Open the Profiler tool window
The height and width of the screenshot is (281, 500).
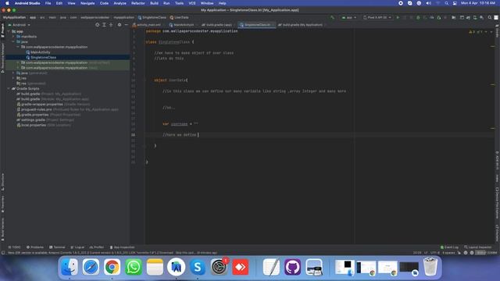tap(97, 247)
